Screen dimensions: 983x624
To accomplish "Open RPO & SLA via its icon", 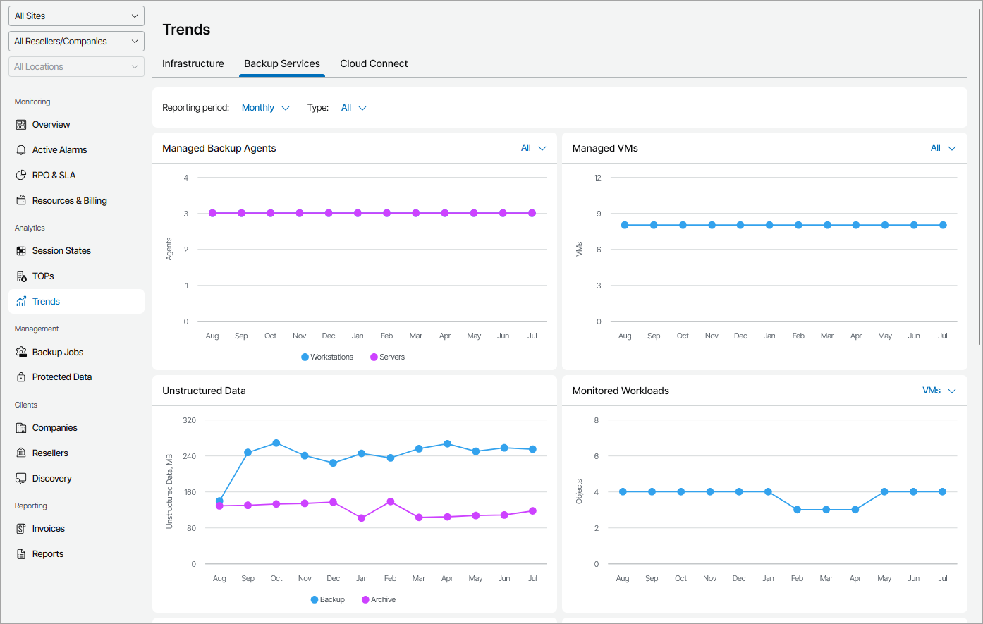I will (x=21, y=176).
